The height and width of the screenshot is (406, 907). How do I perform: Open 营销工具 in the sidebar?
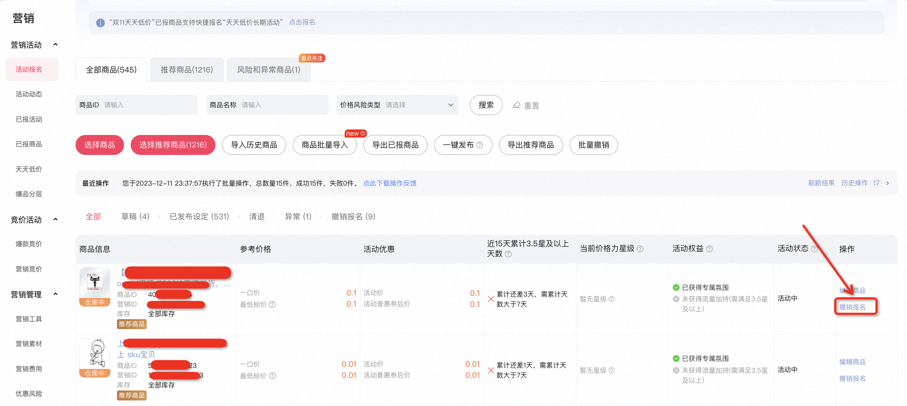(x=29, y=319)
